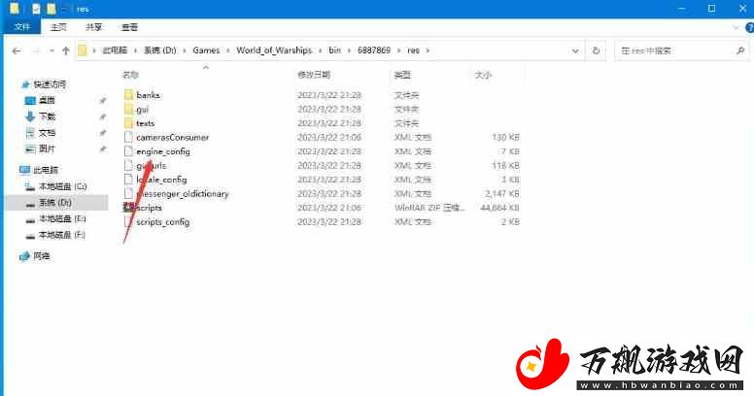Select the messenger_oldictionary file name
This screenshot has width=754, height=396.
(x=183, y=194)
